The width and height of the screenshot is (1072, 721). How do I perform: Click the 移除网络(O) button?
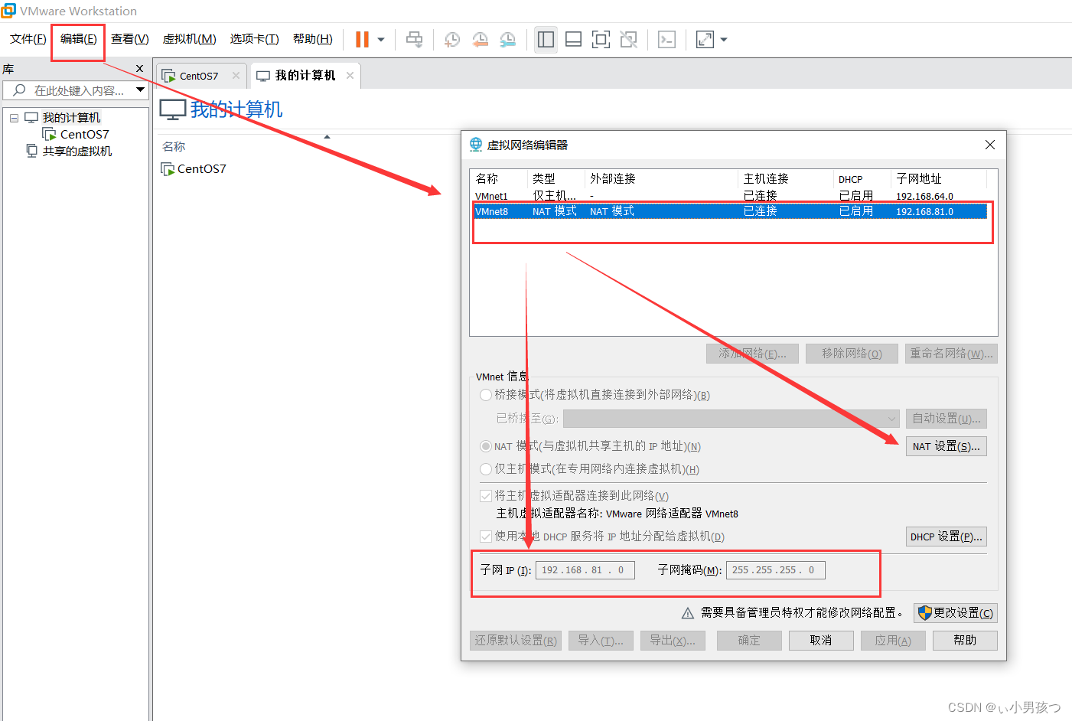(x=852, y=354)
